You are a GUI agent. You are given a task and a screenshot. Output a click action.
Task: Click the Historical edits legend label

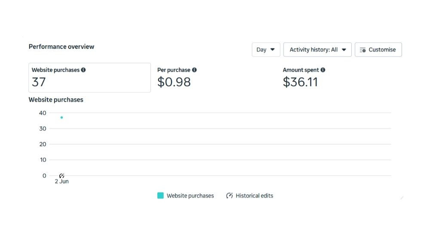click(x=255, y=196)
